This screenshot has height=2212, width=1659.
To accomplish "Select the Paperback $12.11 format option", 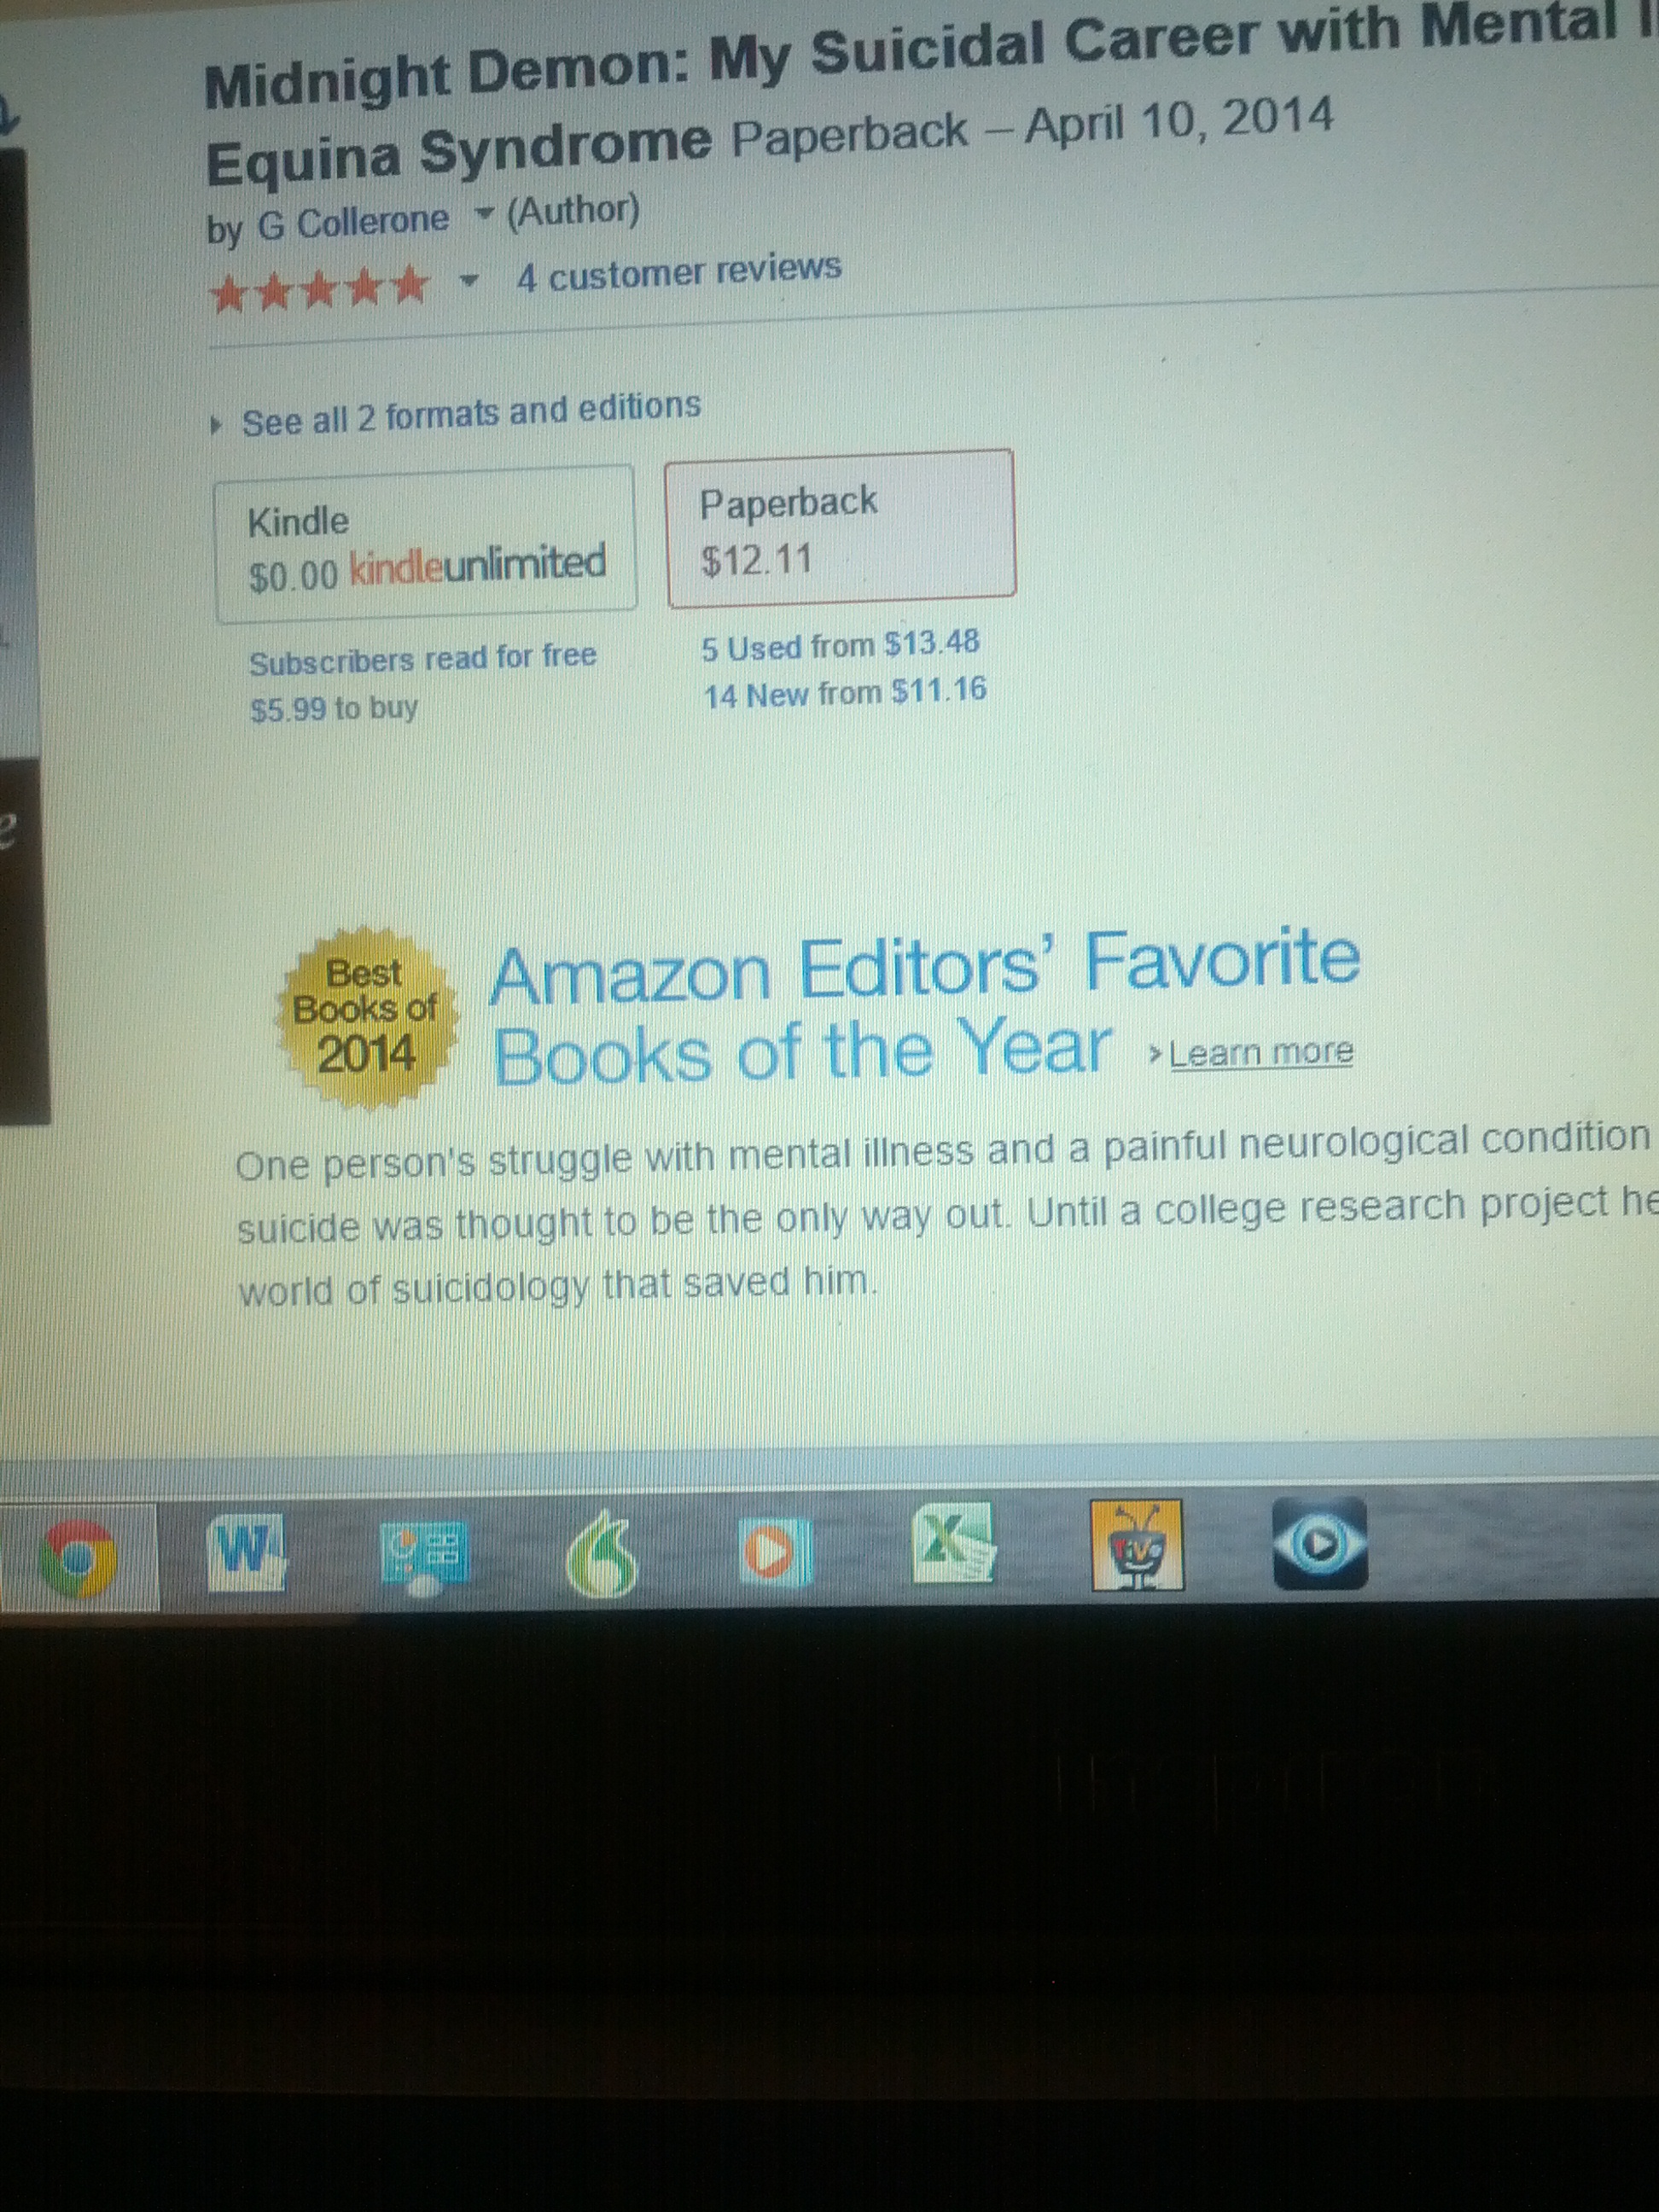I will 841,527.
